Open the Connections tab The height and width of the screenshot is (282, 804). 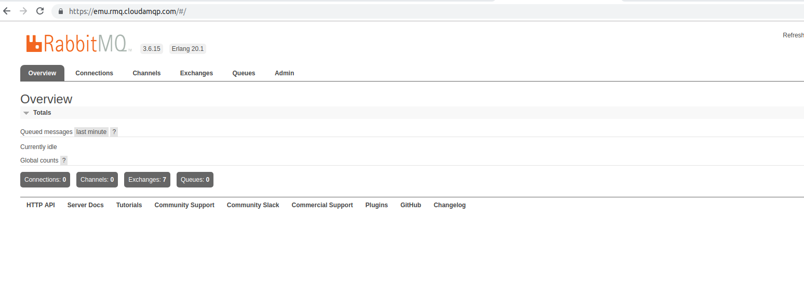click(x=94, y=73)
